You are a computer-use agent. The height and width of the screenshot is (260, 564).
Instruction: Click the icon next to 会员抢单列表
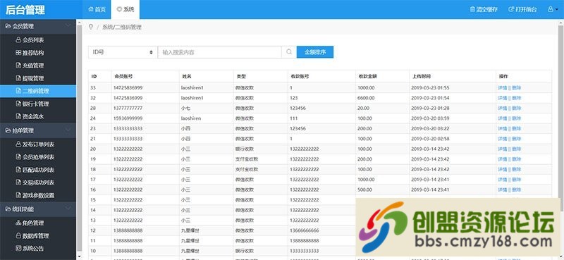pyautogui.click(x=19, y=157)
